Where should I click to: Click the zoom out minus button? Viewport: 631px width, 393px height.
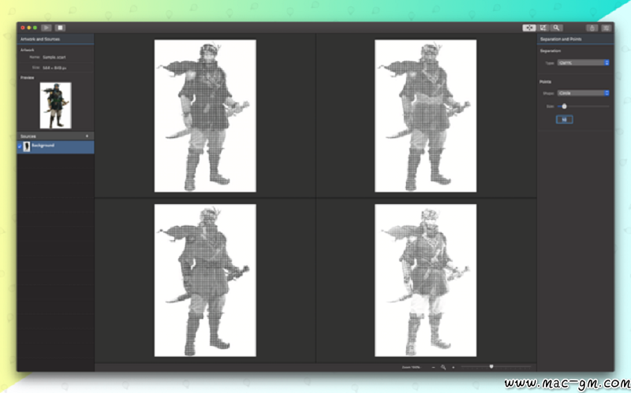pos(433,367)
